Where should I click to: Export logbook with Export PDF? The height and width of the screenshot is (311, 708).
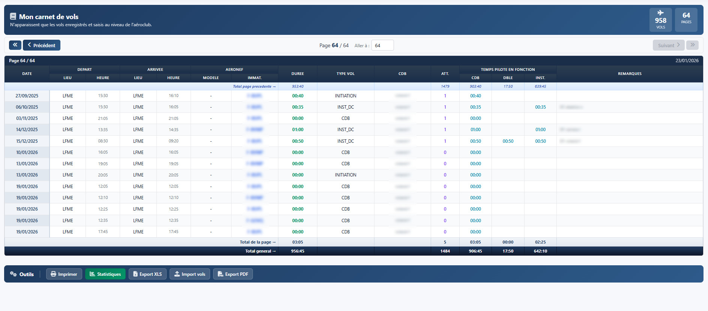point(233,274)
